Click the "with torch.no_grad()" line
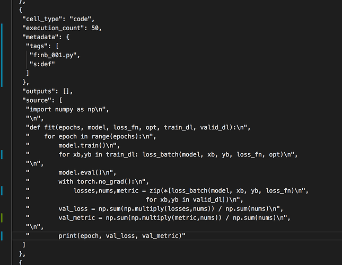Image resolution: width=342 pixels, height=265 pixels. coord(103,181)
